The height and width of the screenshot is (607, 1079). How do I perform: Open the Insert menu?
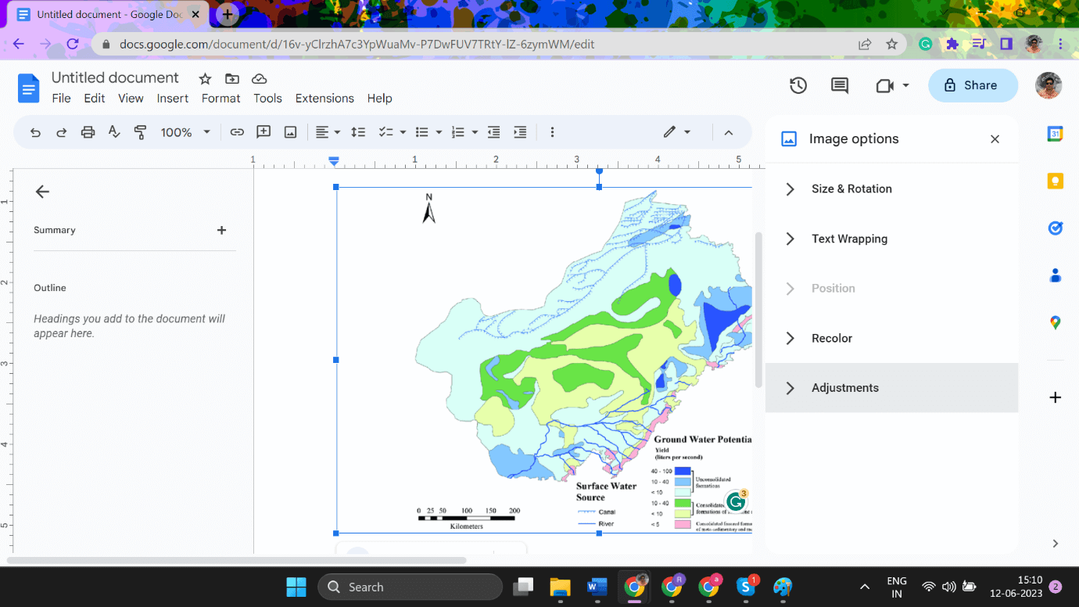[172, 98]
